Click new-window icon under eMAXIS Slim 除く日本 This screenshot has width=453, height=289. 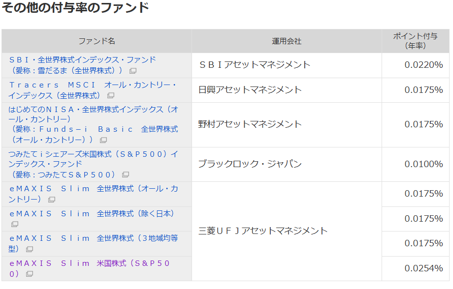pos(15,224)
